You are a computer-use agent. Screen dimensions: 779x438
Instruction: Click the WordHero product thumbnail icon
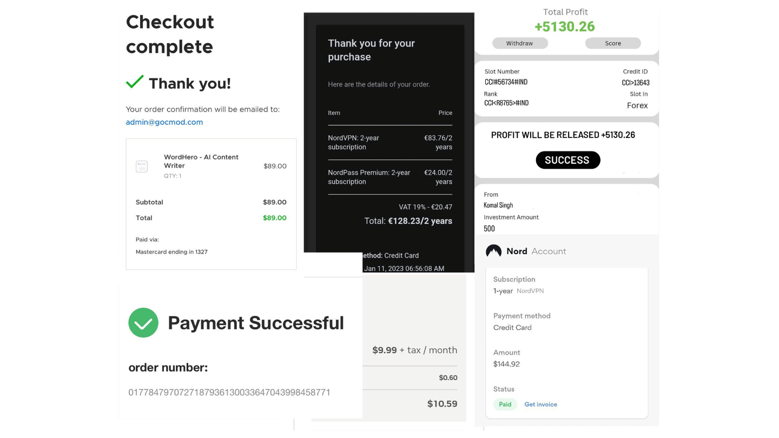tap(142, 166)
